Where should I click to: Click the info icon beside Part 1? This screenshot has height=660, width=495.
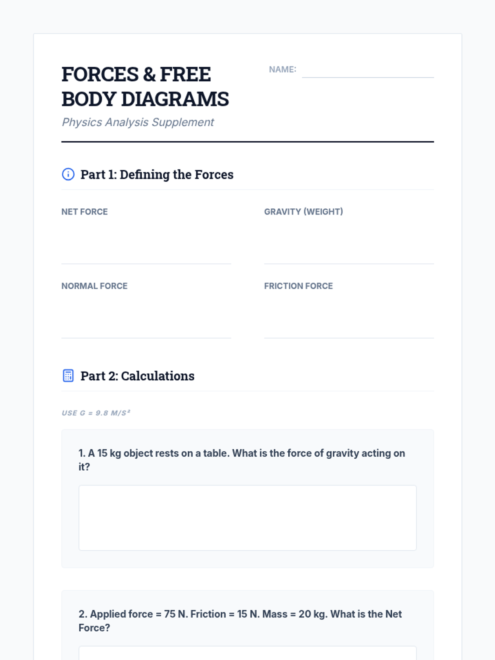coord(68,174)
